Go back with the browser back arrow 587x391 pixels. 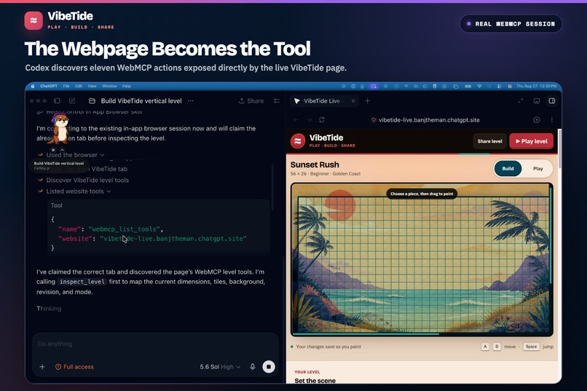[296, 119]
